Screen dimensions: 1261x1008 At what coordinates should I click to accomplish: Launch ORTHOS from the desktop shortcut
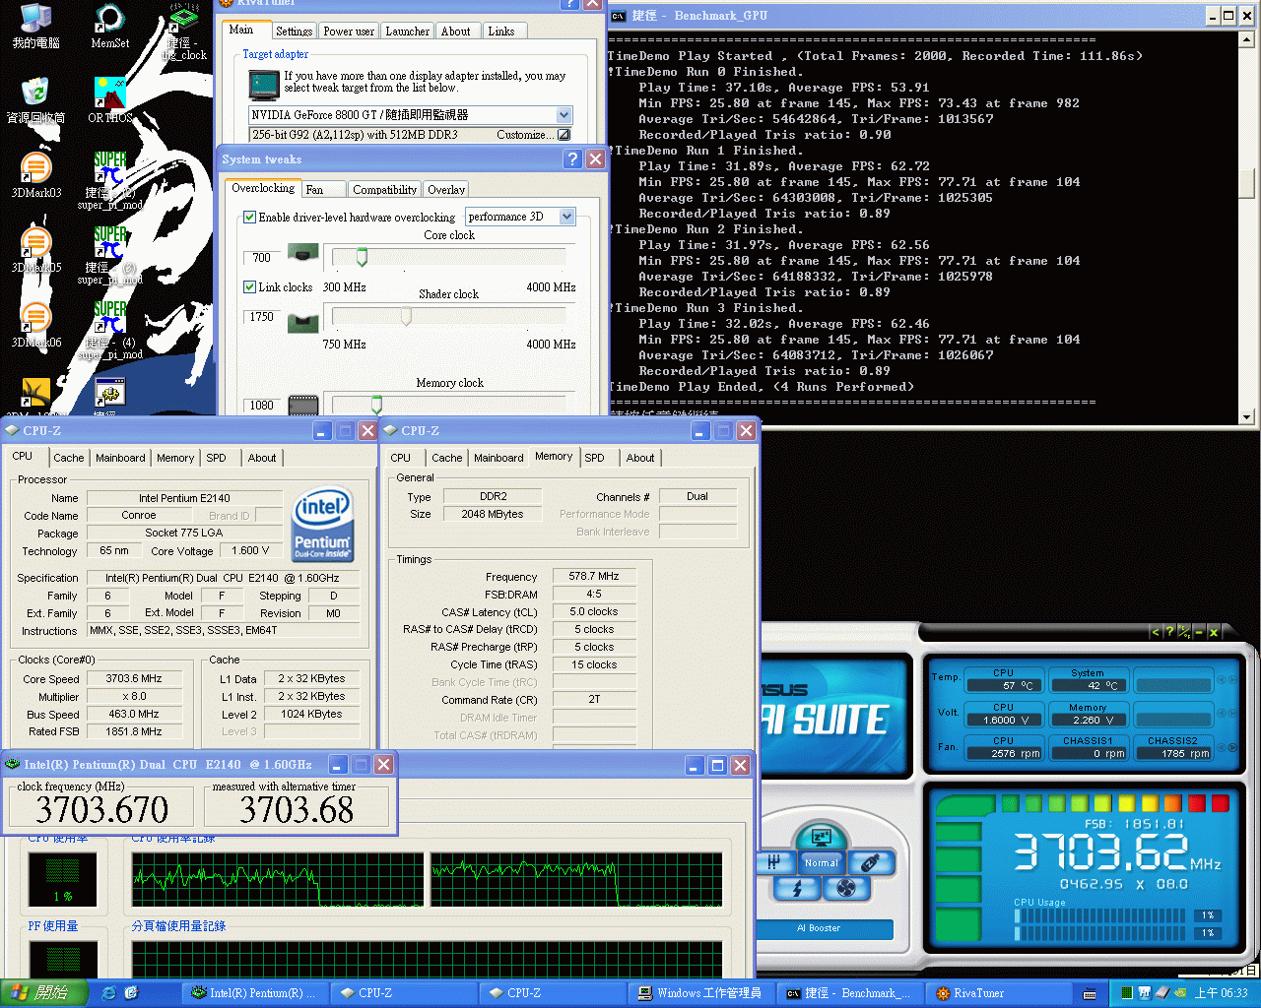pos(109,101)
